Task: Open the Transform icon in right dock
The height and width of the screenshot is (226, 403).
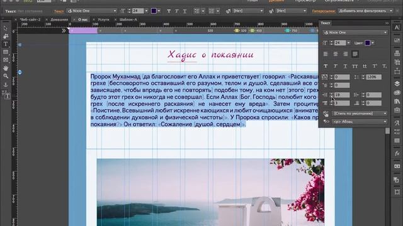Action: [x=397, y=62]
